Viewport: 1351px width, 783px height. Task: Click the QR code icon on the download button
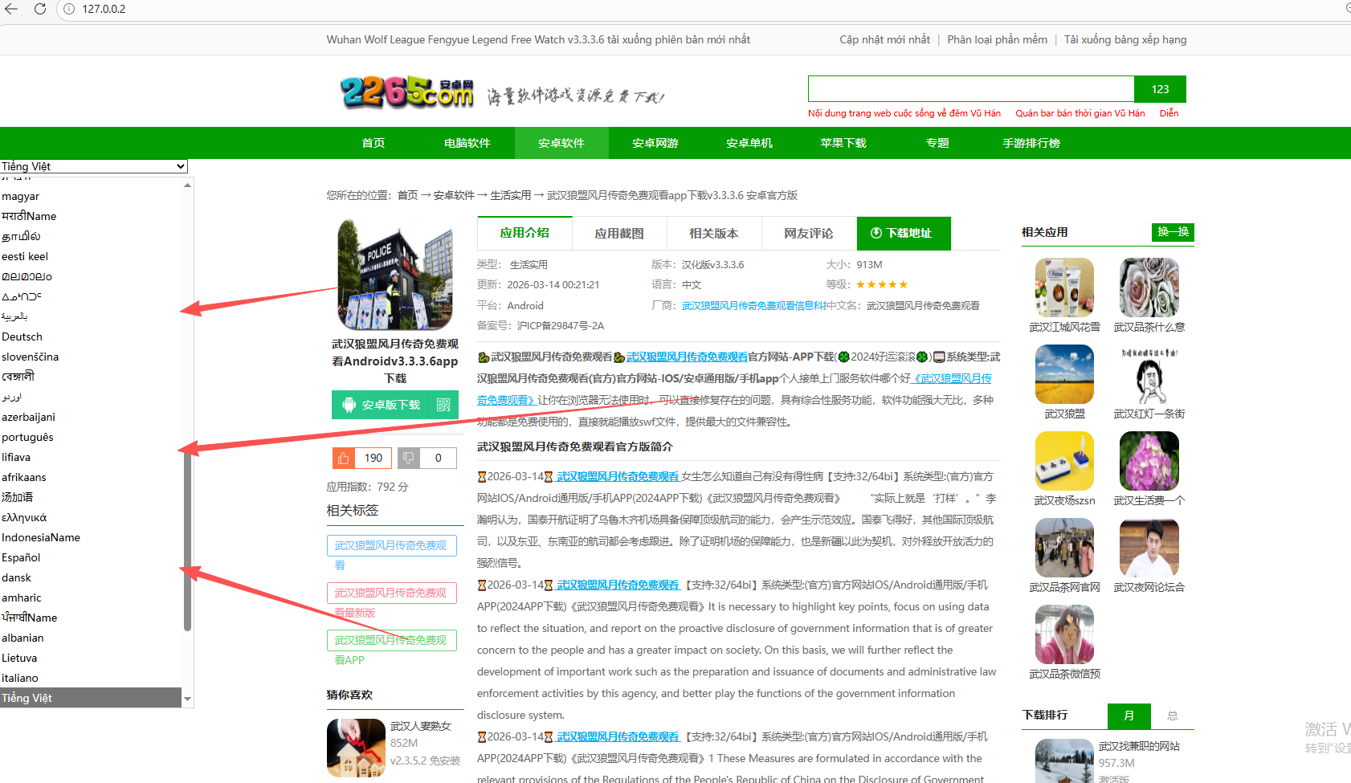click(443, 405)
